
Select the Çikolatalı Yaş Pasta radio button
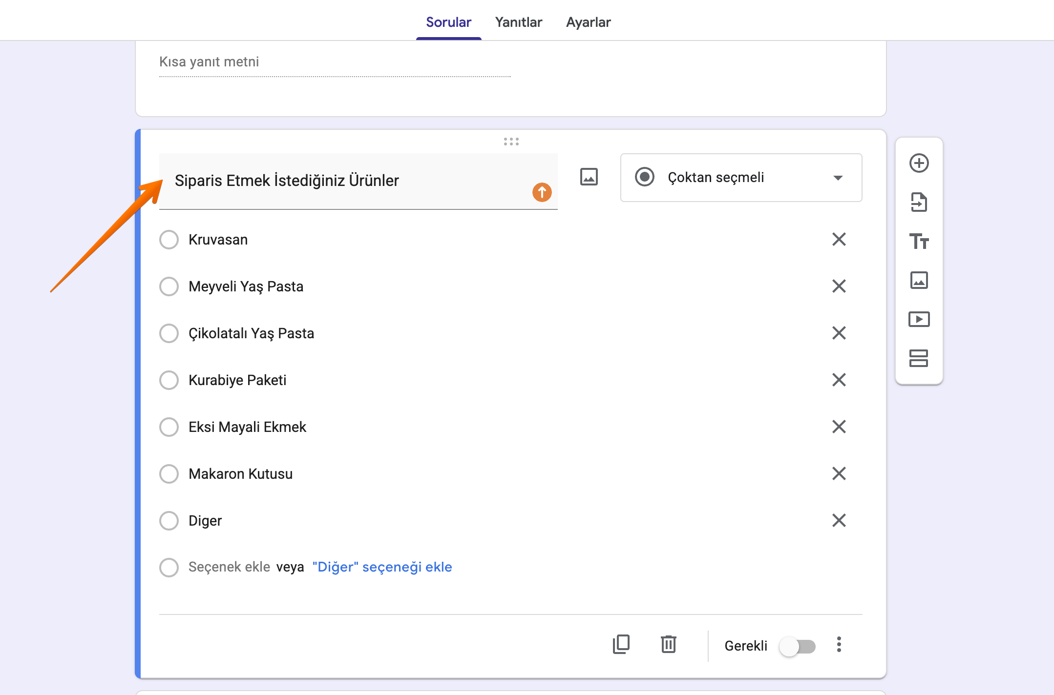coord(169,333)
